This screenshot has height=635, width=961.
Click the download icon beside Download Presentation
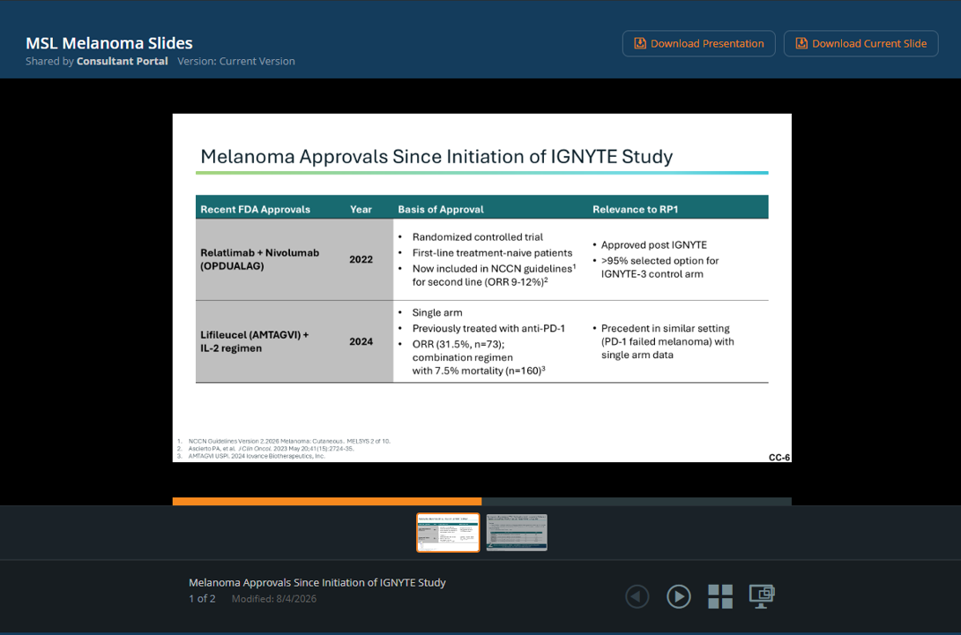point(640,43)
